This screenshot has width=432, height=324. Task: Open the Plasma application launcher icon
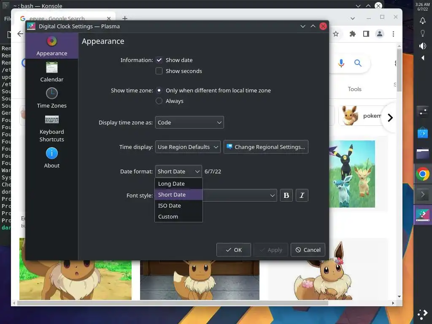423,314
